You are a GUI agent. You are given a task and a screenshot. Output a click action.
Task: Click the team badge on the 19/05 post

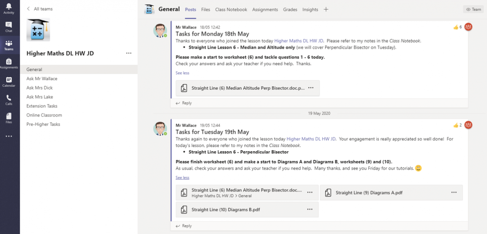point(468,125)
